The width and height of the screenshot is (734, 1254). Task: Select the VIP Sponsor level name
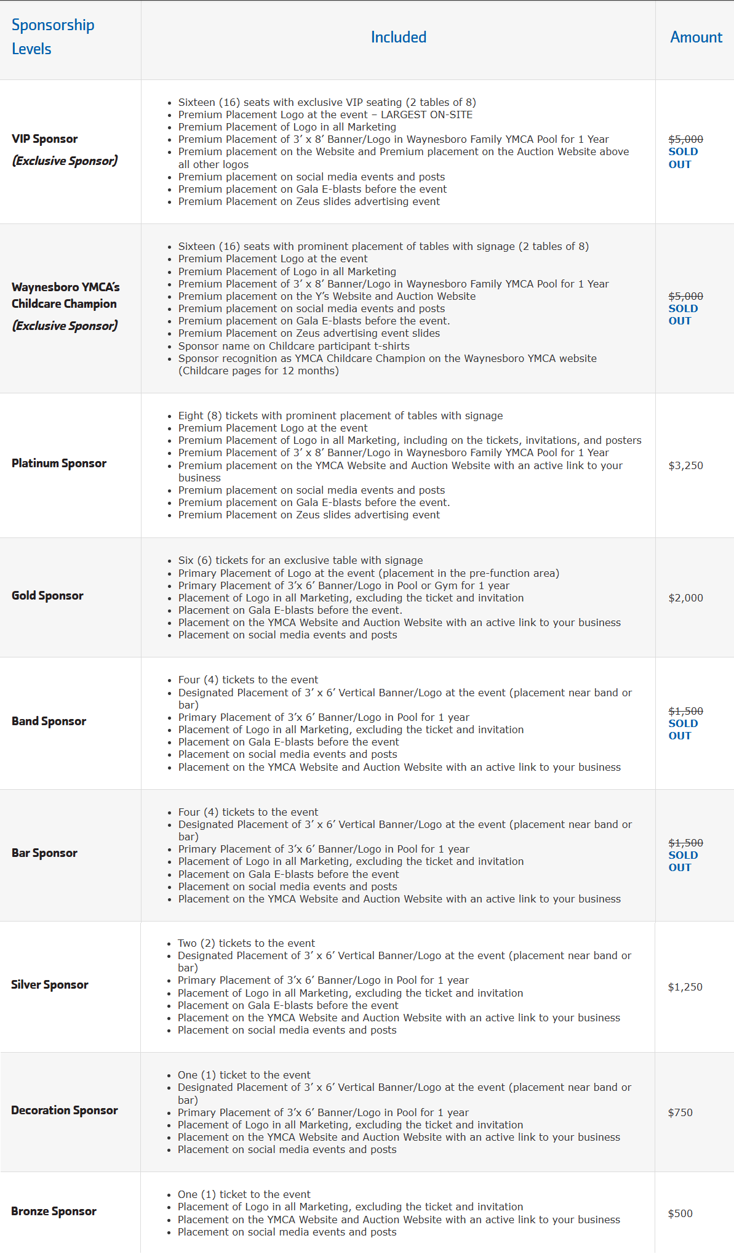coord(45,139)
